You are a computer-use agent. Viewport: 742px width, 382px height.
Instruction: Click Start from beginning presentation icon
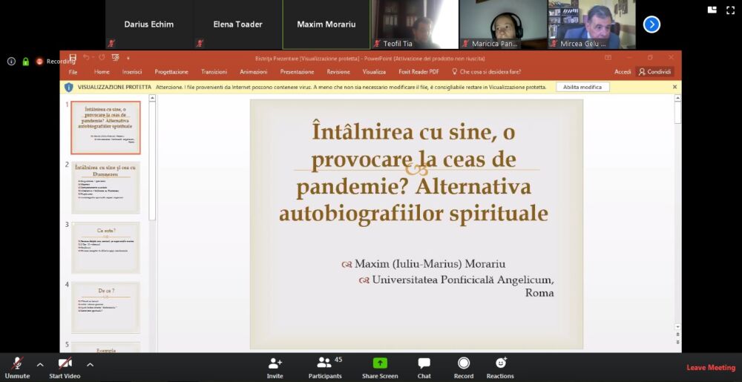pyautogui.click(x=115, y=58)
